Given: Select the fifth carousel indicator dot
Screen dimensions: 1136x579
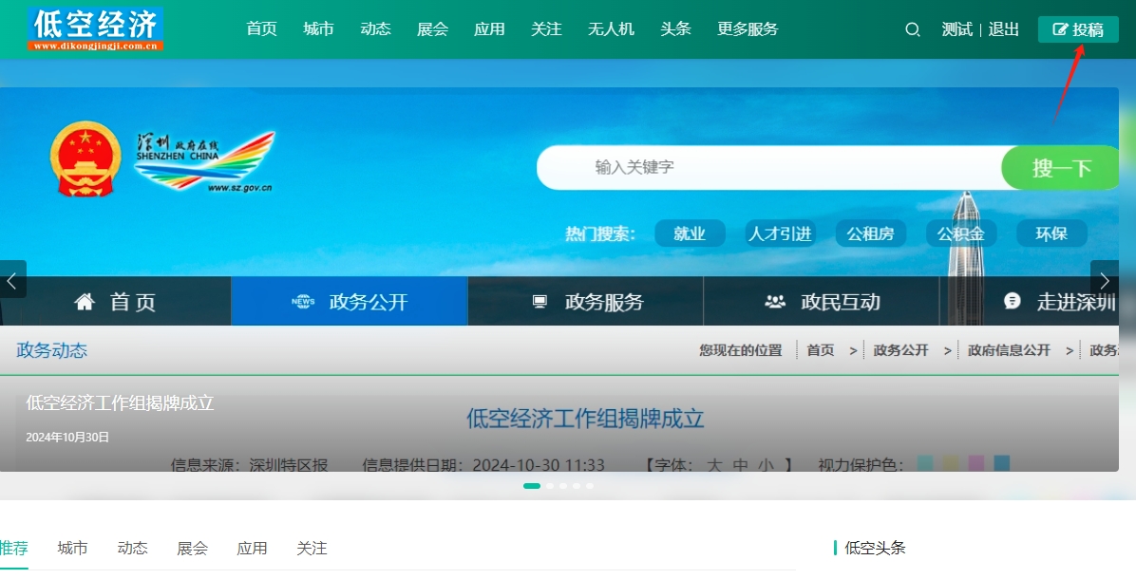Looking at the screenshot, I should click(590, 486).
